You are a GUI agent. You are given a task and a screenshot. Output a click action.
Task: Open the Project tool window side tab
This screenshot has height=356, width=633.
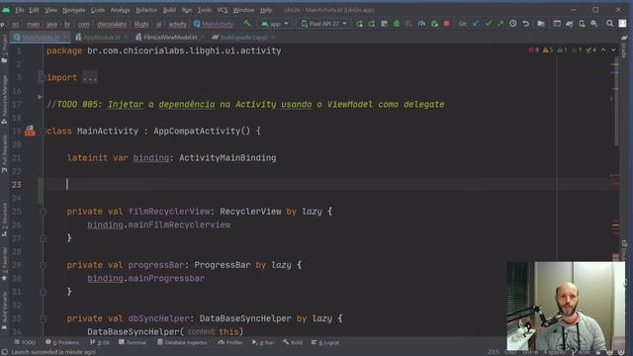click(4, 48)
